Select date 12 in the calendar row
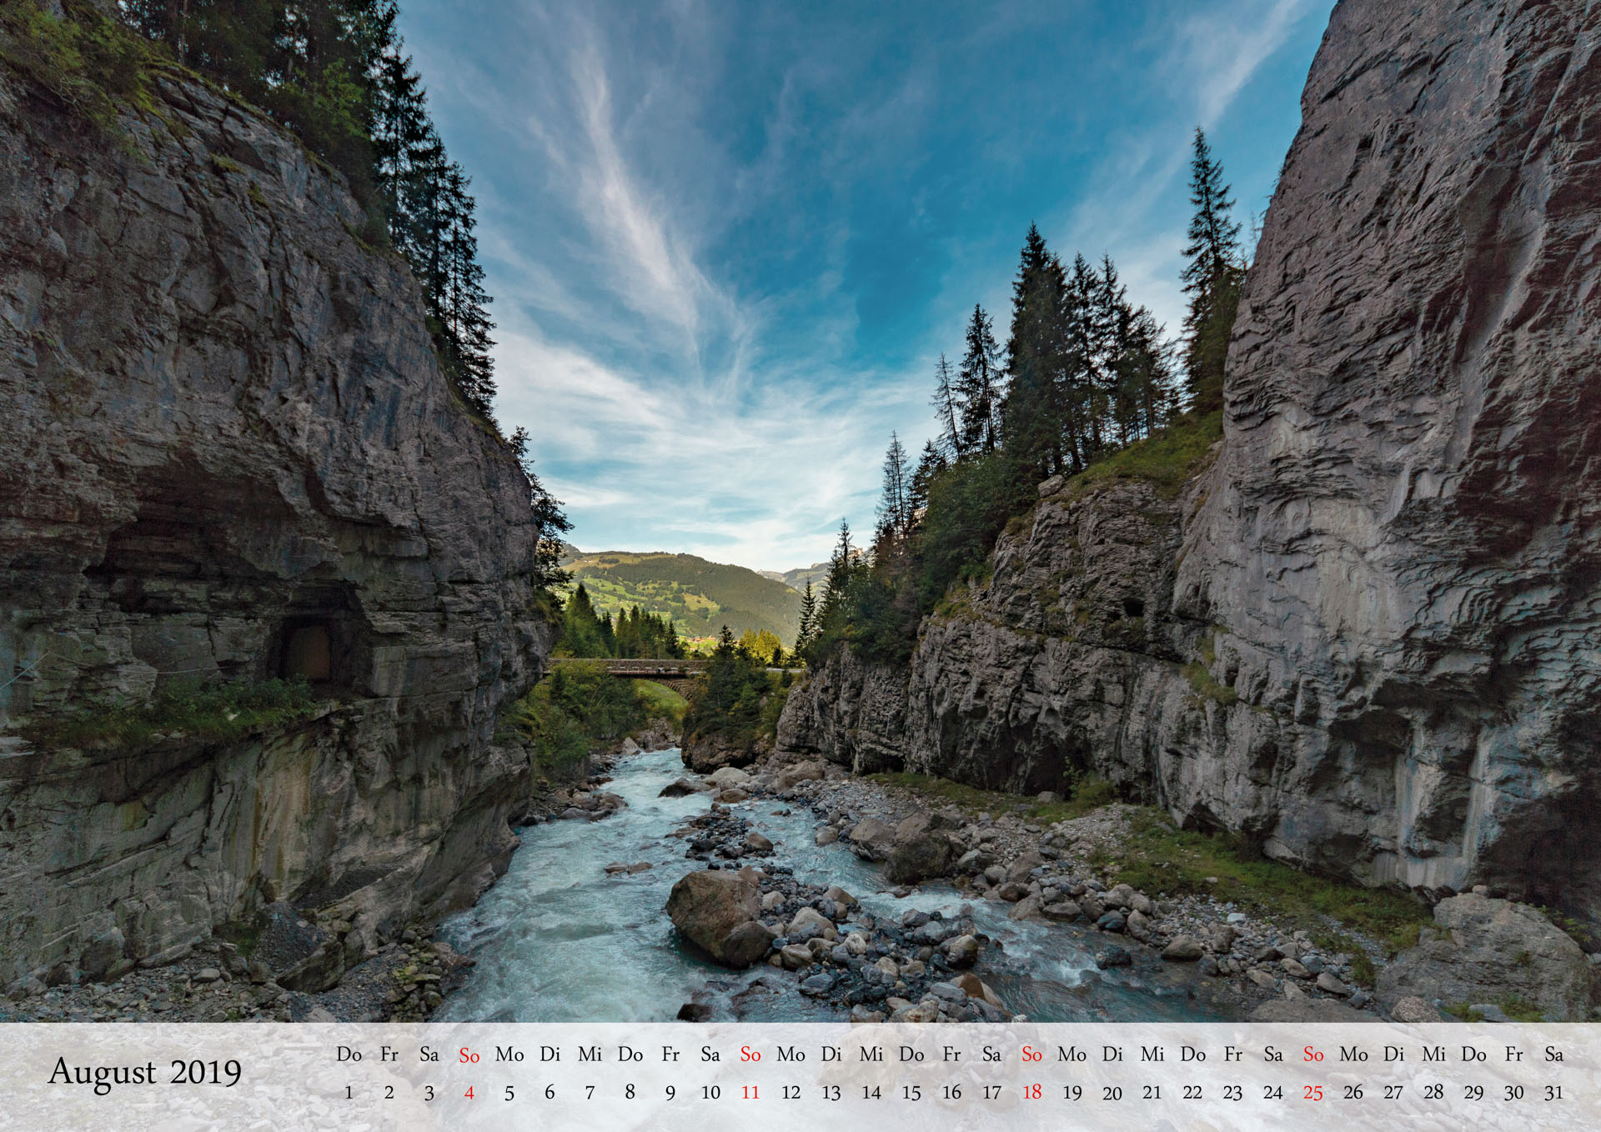 tap(790, 1092)
